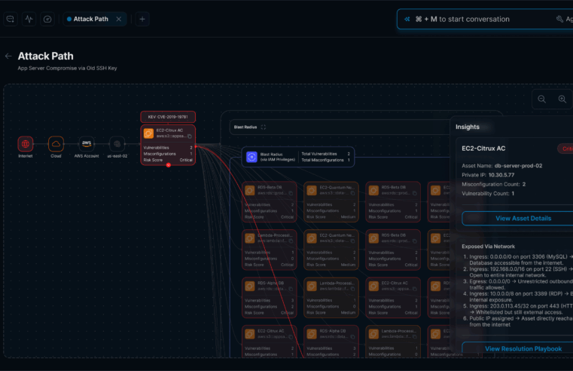Click the orange icon of the KEV-tagged EC2-Citrux AC node
The image size is (573, 371).
pyautogui.click(x=149, y=133)
